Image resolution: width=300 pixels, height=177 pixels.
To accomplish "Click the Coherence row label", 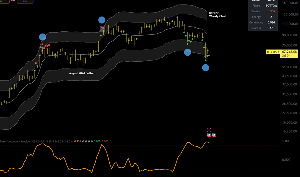I will pyautogui.click(x=256, y=22).
